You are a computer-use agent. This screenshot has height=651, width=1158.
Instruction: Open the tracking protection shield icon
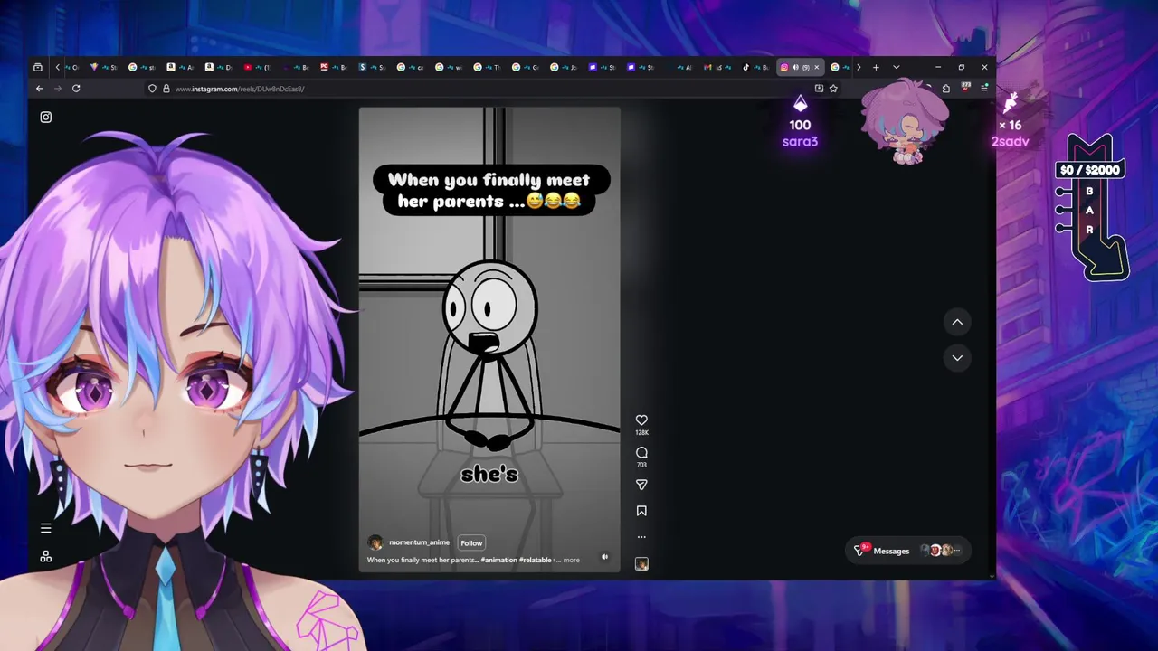[152, 89]
